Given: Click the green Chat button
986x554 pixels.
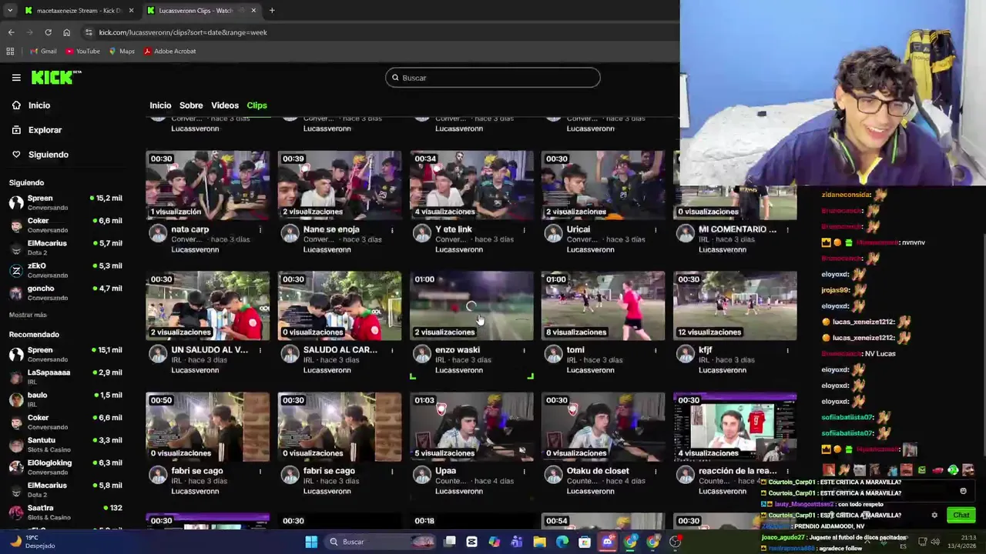Looking at the screenshot, I should [961, 515].
